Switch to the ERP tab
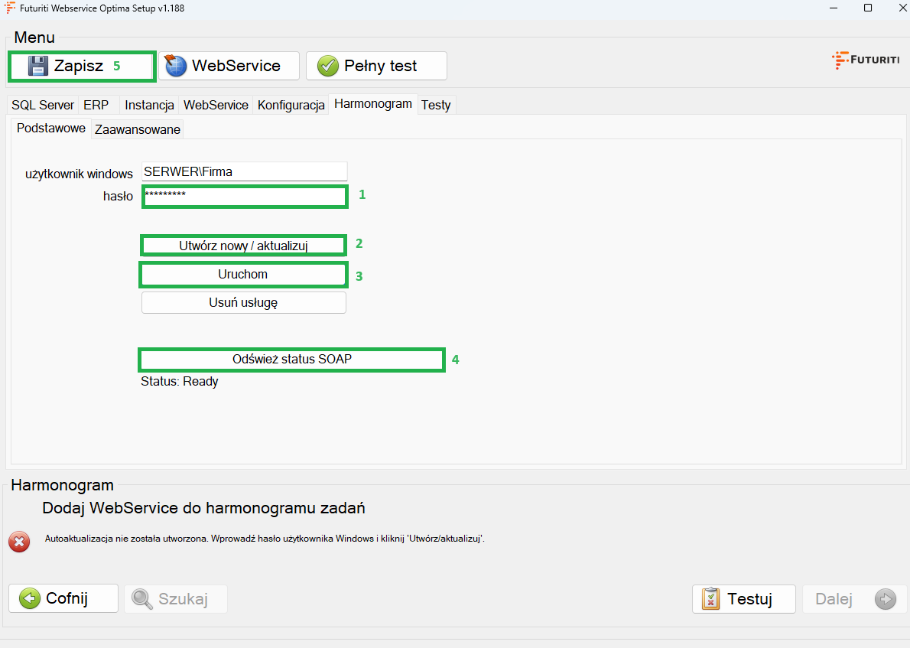 (96, 106)
